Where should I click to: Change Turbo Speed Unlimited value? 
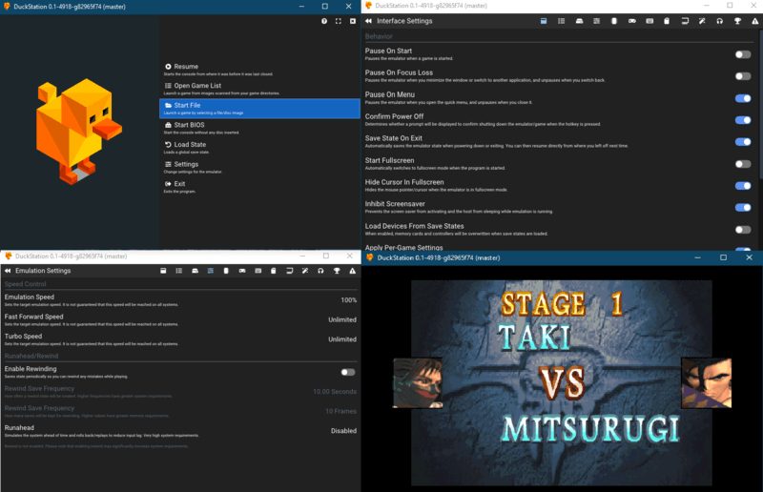point(342,339)
